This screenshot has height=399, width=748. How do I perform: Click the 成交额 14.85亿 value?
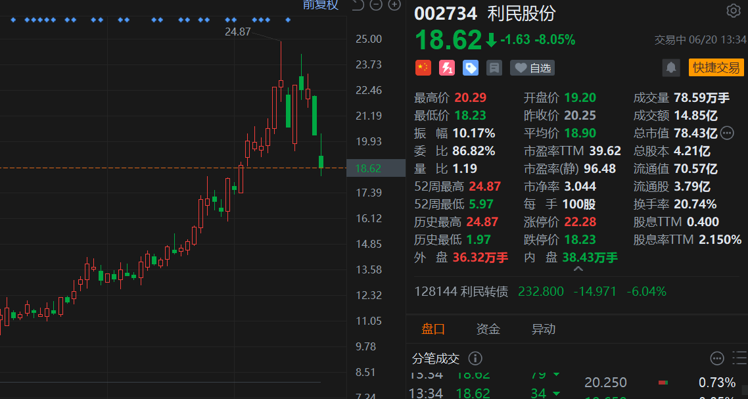[695, 116]
